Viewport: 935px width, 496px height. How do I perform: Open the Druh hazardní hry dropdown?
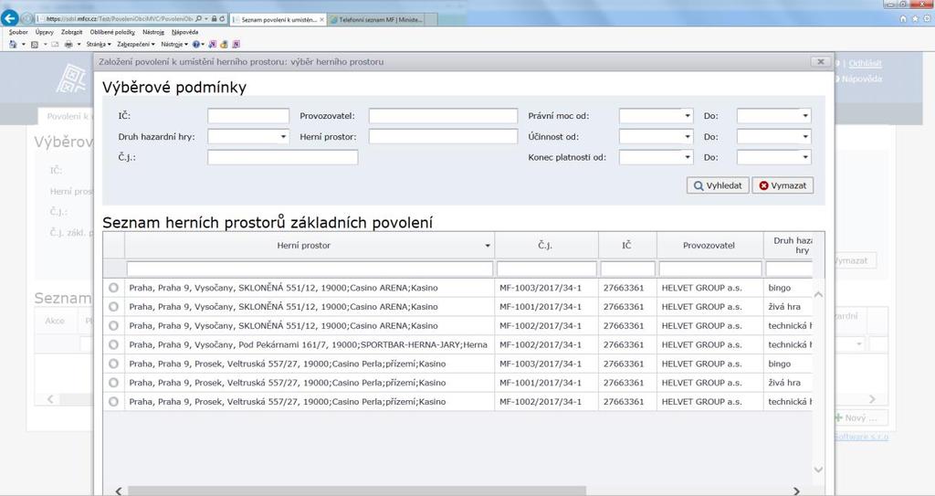[x=283, y=137]
